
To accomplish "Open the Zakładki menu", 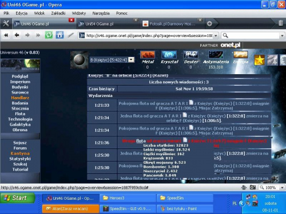I will [58, 13].
